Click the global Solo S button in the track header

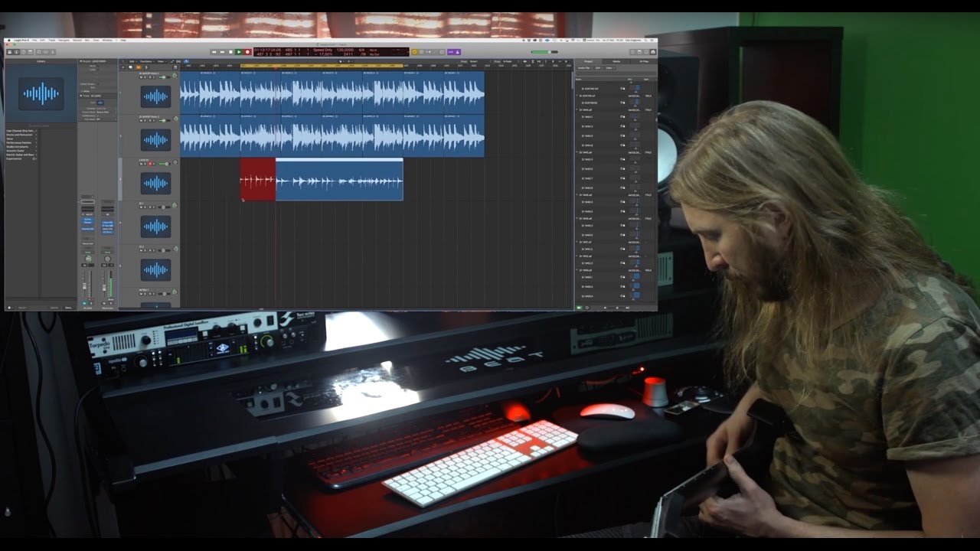tap(146, 67)
